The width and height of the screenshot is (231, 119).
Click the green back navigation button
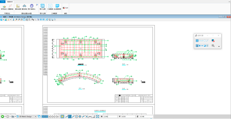coord(2,117)
